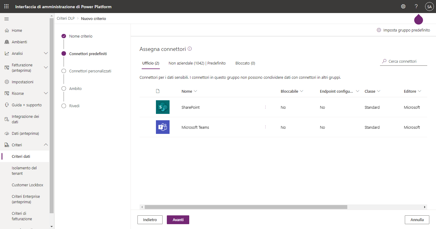This screenshot has height=229, width=436.
Task: Click the Annulla button
Action: tap(417, 220)
